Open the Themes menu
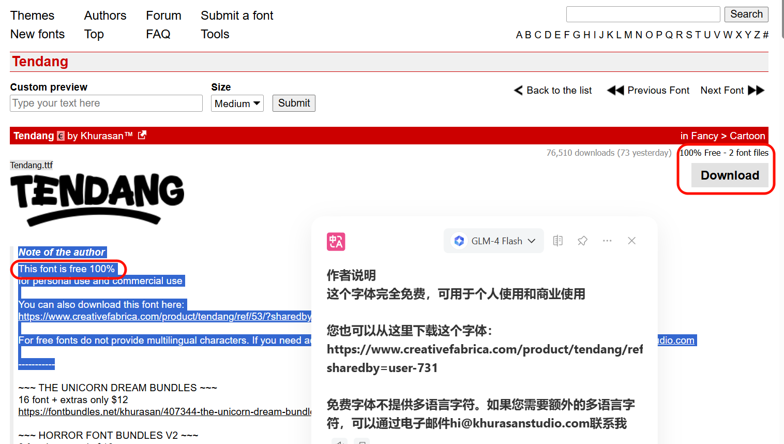The height and width of the screenshot is (444, 784). pos(32,16)
